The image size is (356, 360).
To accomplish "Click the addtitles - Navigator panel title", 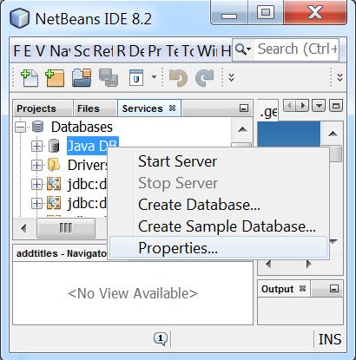I will point(62,253).
